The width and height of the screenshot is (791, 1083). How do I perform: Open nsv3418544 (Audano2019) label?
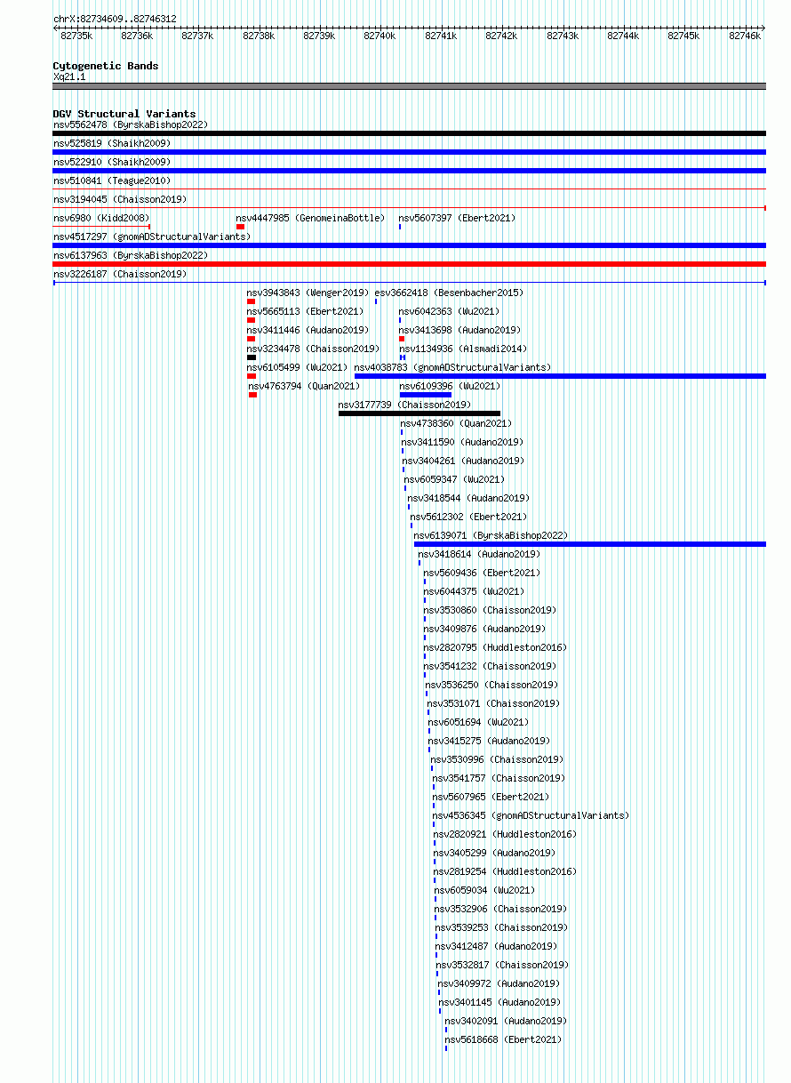468,498
